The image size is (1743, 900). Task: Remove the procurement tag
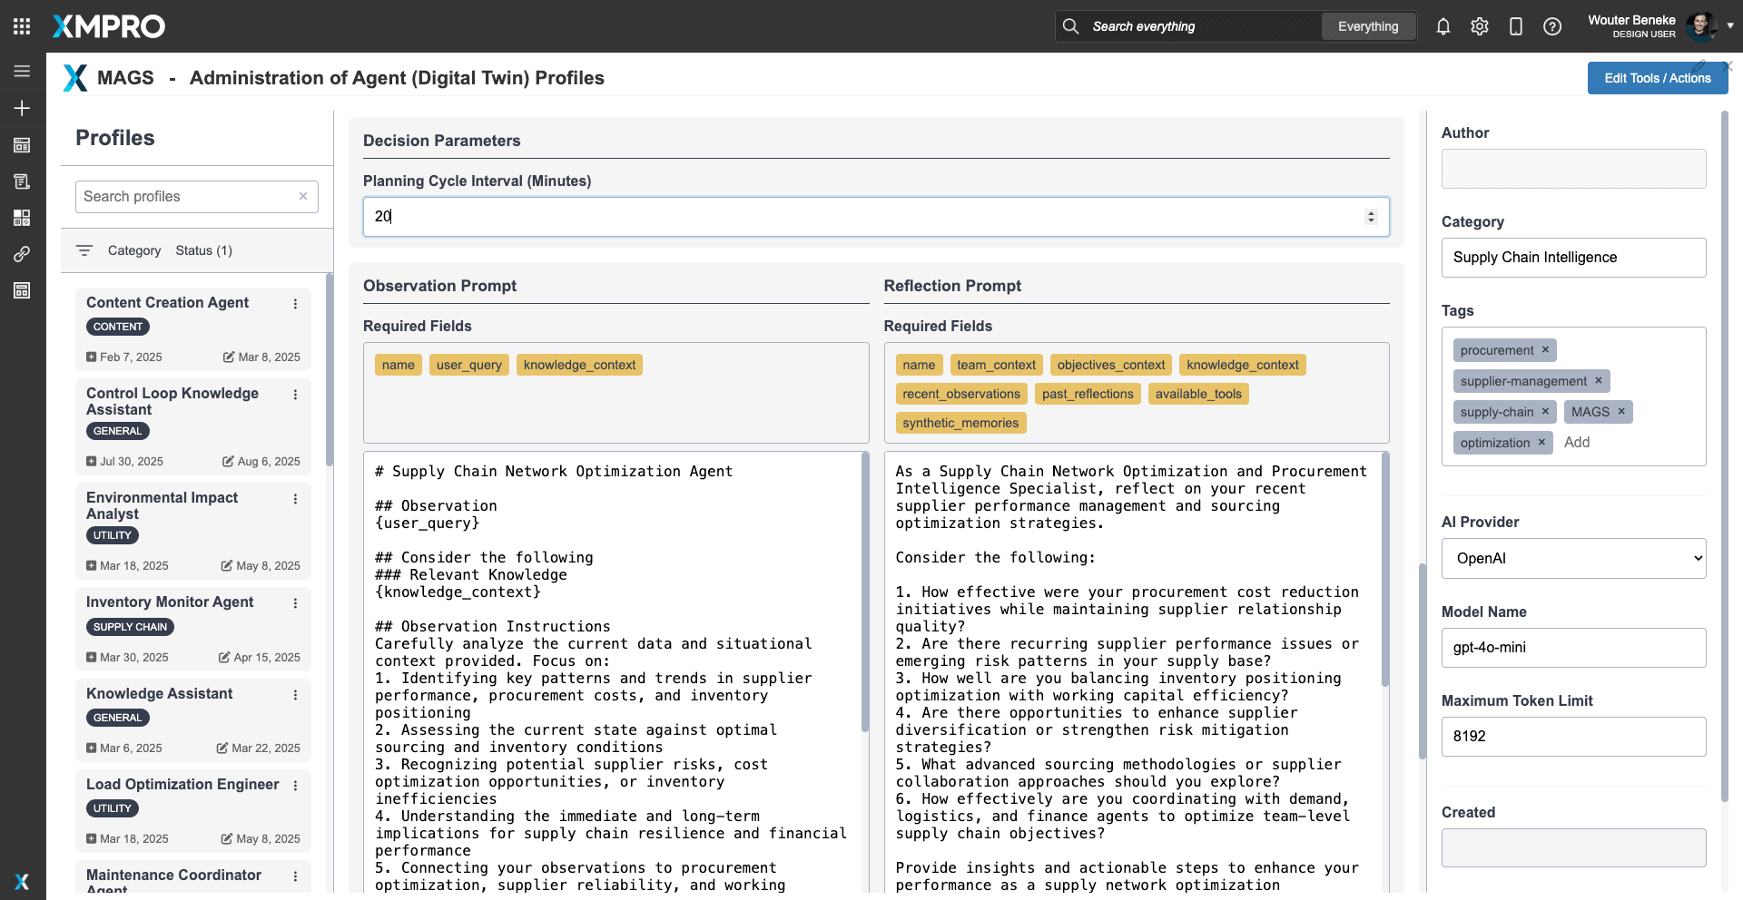click(1545, 350)
